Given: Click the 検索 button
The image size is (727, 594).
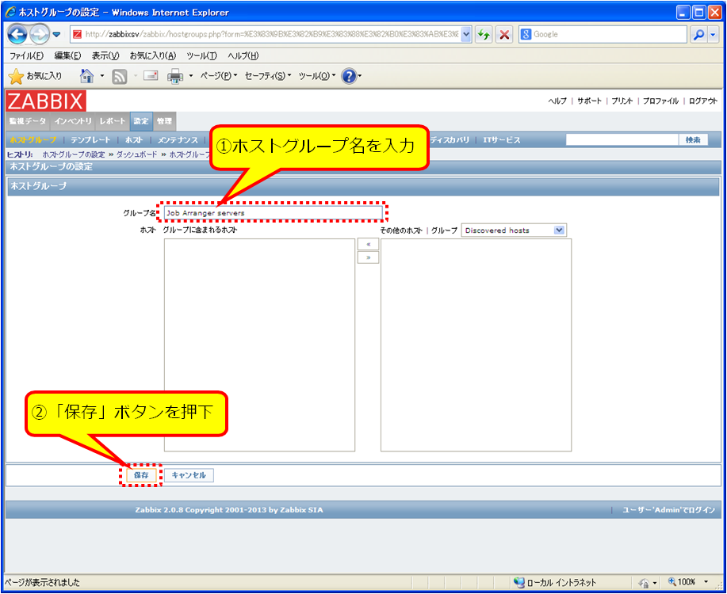Looking at the screenshot, I should click(x=693, y=140).
